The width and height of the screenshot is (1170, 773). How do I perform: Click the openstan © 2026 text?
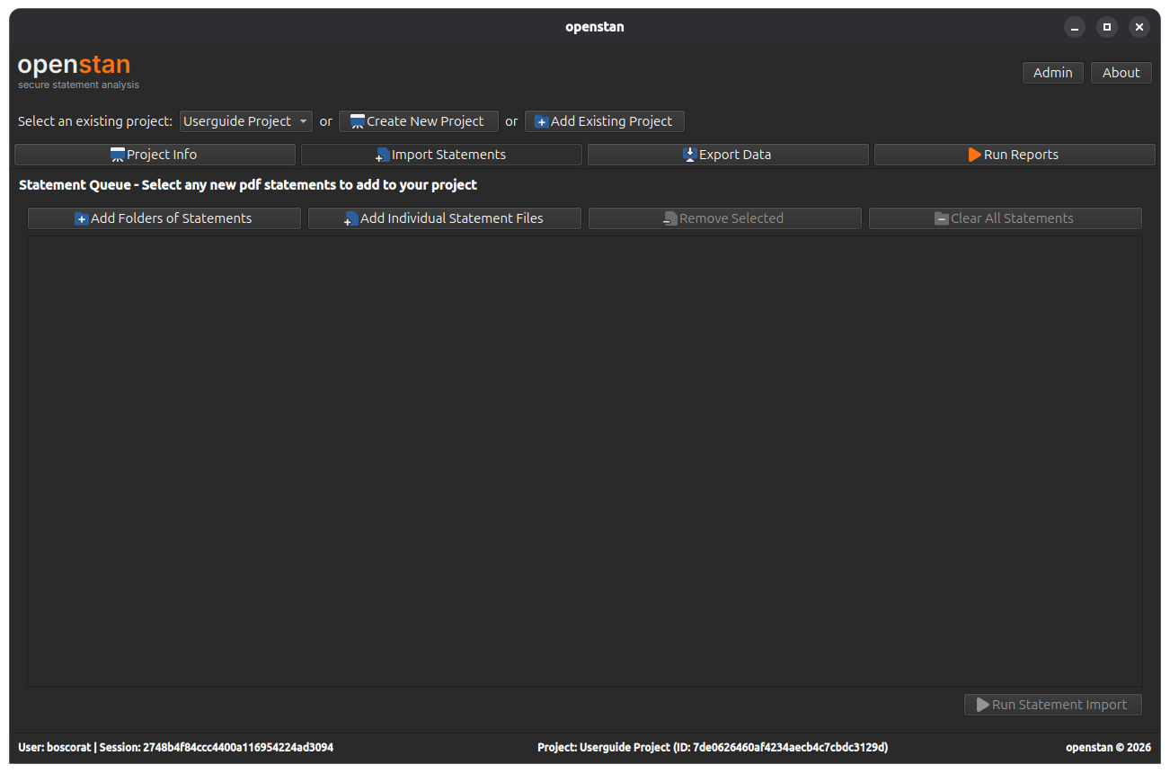coord(1108,747)
